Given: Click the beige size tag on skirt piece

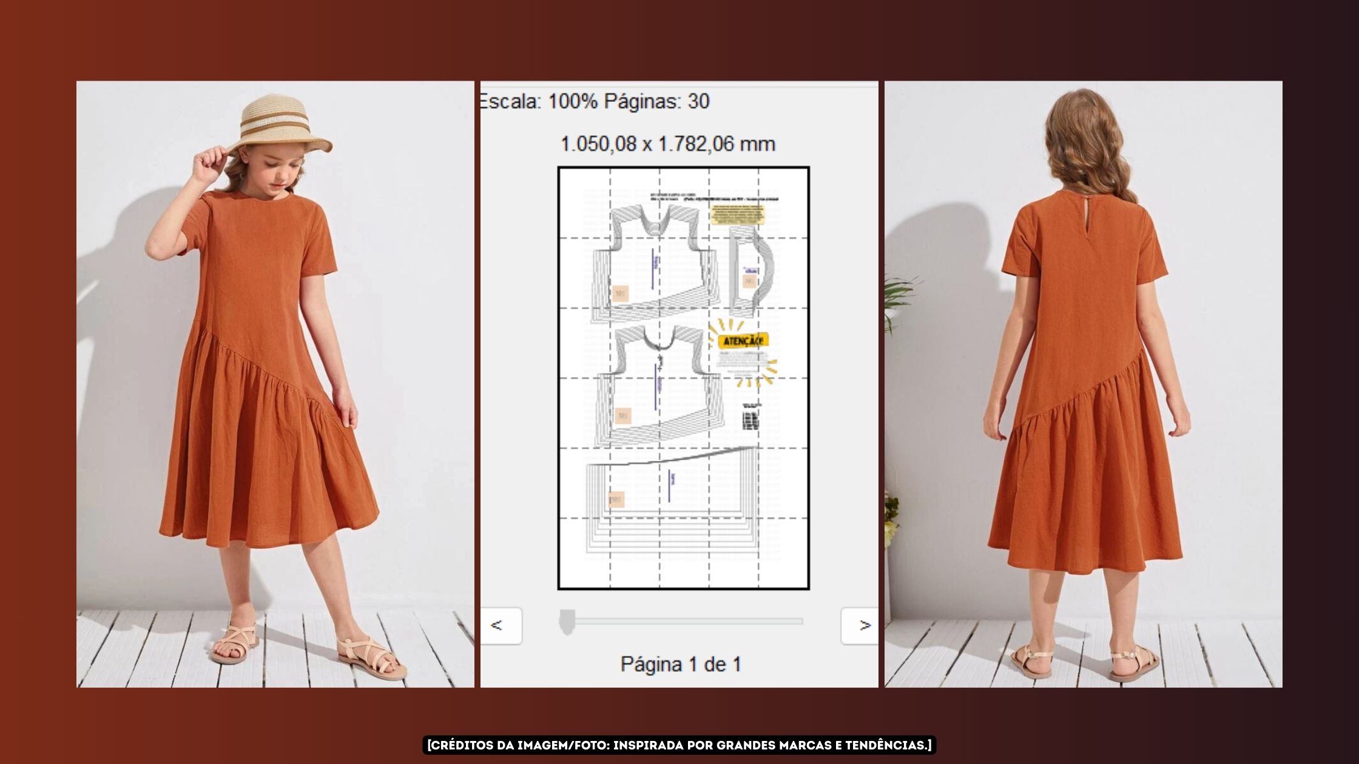Looking at the screenshot, I should 616,500.
